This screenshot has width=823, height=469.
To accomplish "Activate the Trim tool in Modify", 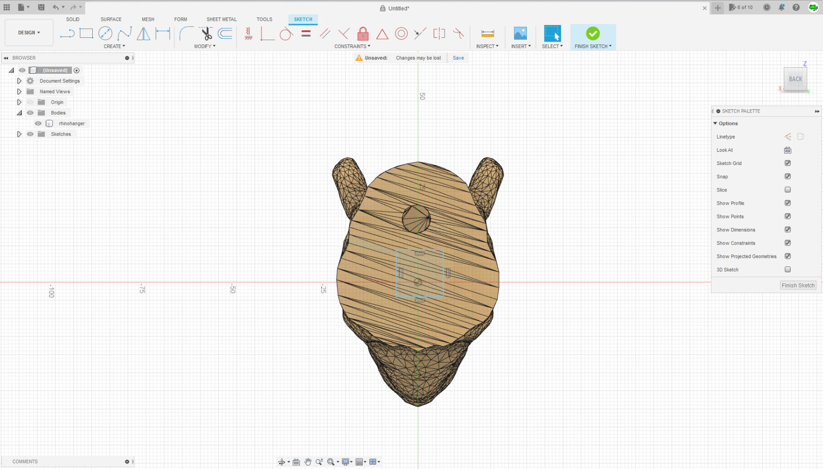I will coord(206,34).
